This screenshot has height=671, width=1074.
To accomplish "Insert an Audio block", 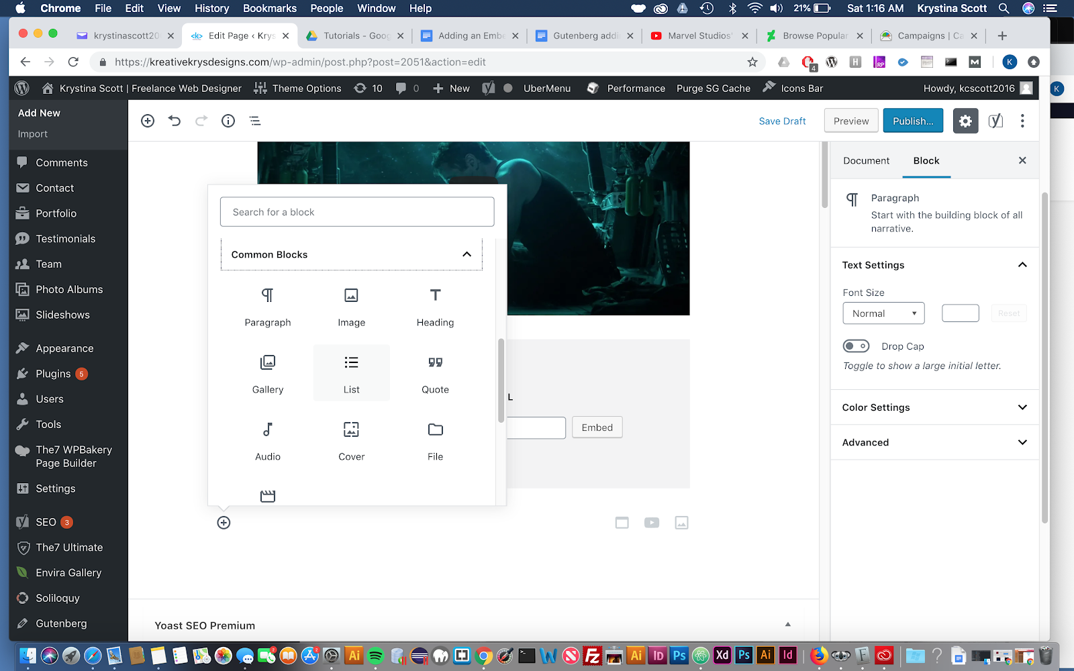I will (x=268, y=441).
